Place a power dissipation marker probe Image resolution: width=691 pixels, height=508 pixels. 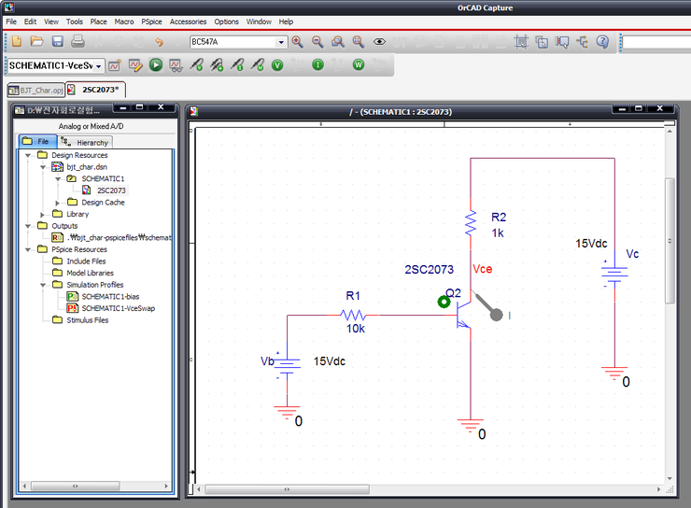[257, 65]
